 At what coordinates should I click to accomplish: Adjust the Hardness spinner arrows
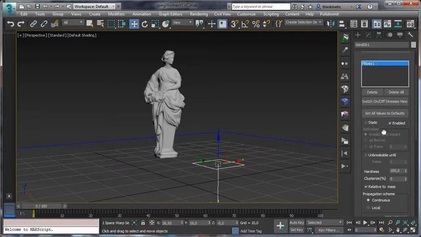click(x=406, y=171)
